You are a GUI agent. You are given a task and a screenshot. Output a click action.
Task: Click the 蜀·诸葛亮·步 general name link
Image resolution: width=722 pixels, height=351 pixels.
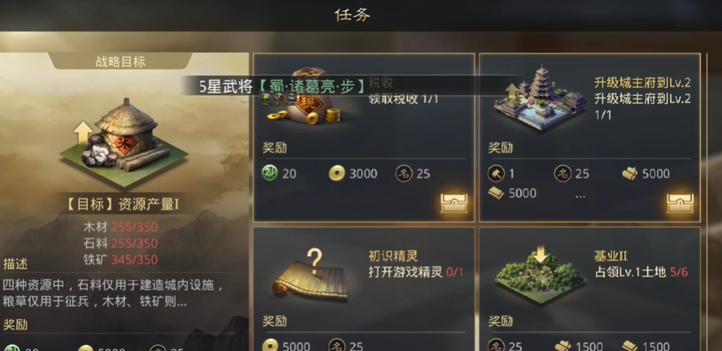(x=311, y=86)
